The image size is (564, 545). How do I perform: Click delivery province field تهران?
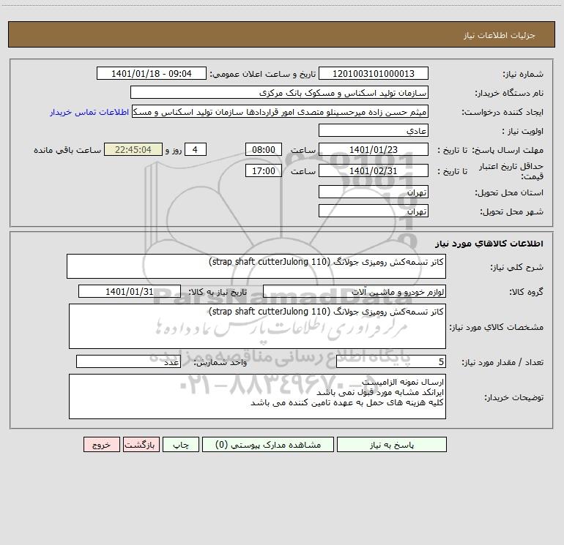[x=374, y=192]
